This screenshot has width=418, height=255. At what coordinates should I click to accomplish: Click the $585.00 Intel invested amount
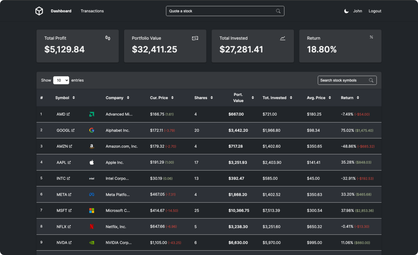pos(270,178)
